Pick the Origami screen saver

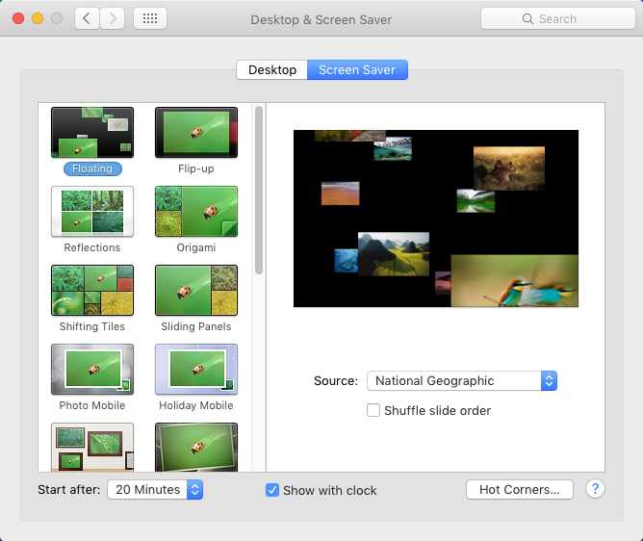pos(196,212)
